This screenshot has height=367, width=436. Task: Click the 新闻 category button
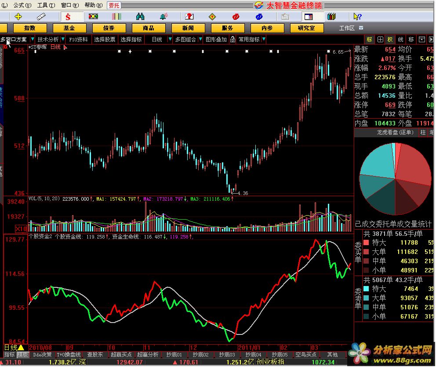[188, 28]
